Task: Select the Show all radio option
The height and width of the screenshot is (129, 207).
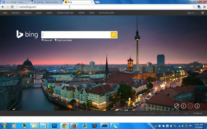Action: point(42,40)
